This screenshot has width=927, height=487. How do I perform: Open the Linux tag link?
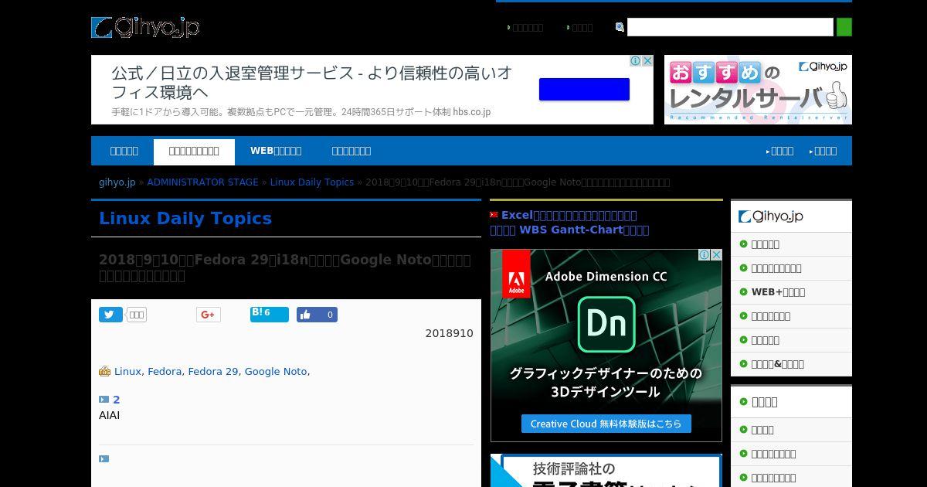[x=127, y=372]
